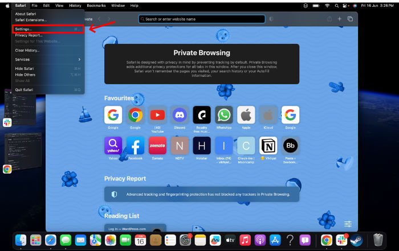Open the Window menu in menu bar
399x251 pixels.
[118, 5]
